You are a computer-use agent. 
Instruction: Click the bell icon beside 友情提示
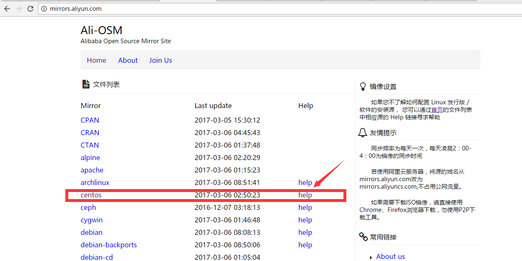click(x=363, y=132)
